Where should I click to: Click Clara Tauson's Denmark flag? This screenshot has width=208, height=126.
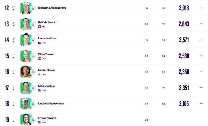[40, 59]
